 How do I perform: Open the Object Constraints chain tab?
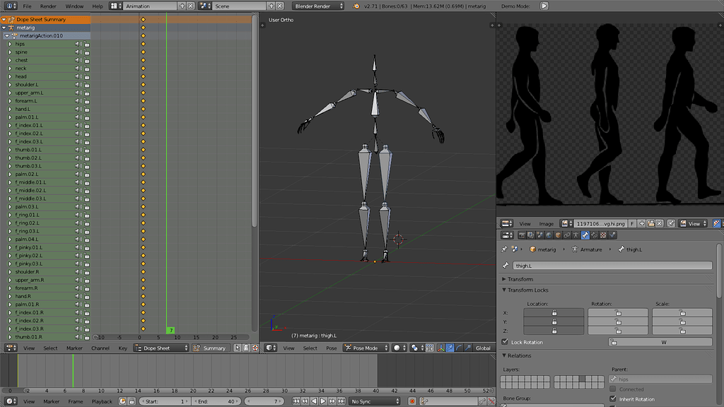point(566,235)
